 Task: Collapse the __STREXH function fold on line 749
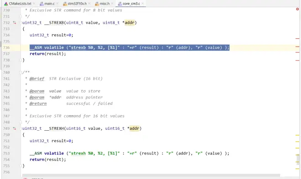pyautogui.click(x=21, y=128)
